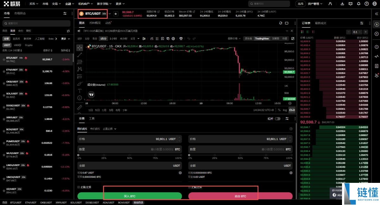Open the 工具 tab in trade panel

(x=92, y=119)
